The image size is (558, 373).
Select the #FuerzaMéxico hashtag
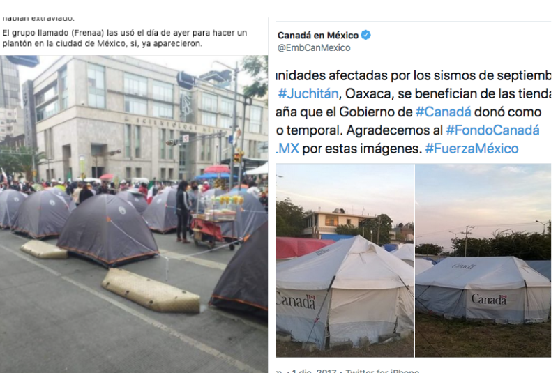click(x=472, y=149)
